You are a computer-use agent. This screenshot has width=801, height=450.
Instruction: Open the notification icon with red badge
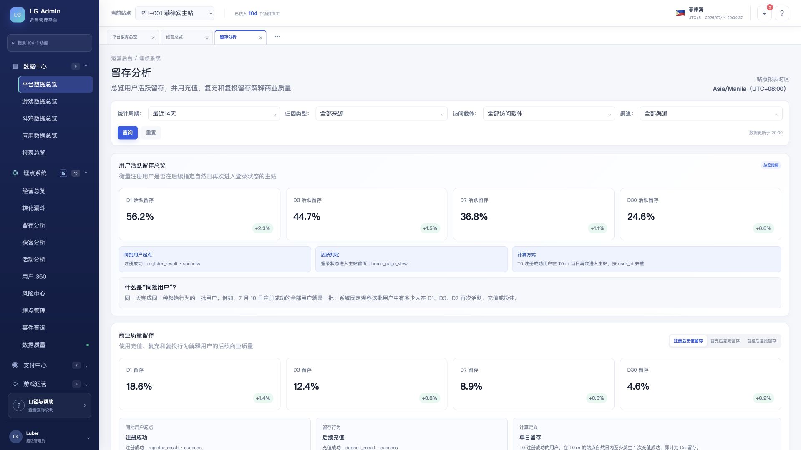(x=764, y=13)
